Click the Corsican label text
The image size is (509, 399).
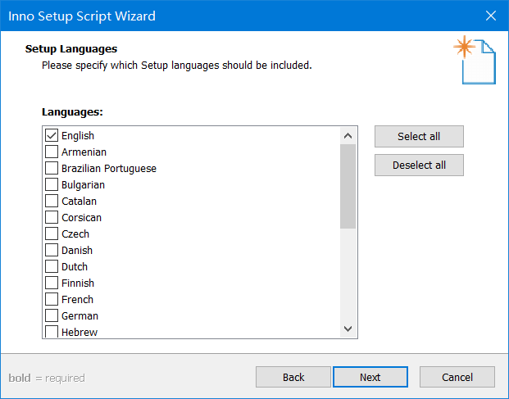pyautogui.click(x=81, y=218)
